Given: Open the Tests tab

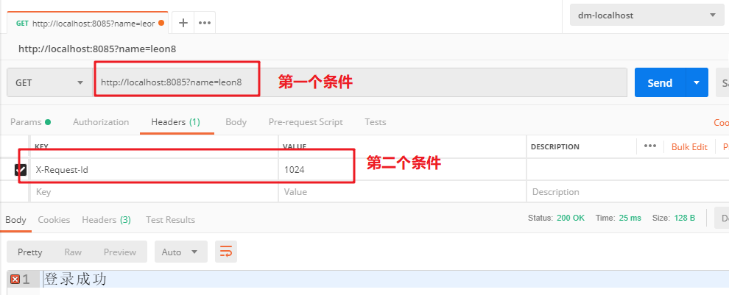Looking at the screenshot, I should pyautogui.click(x=376, y=122).
